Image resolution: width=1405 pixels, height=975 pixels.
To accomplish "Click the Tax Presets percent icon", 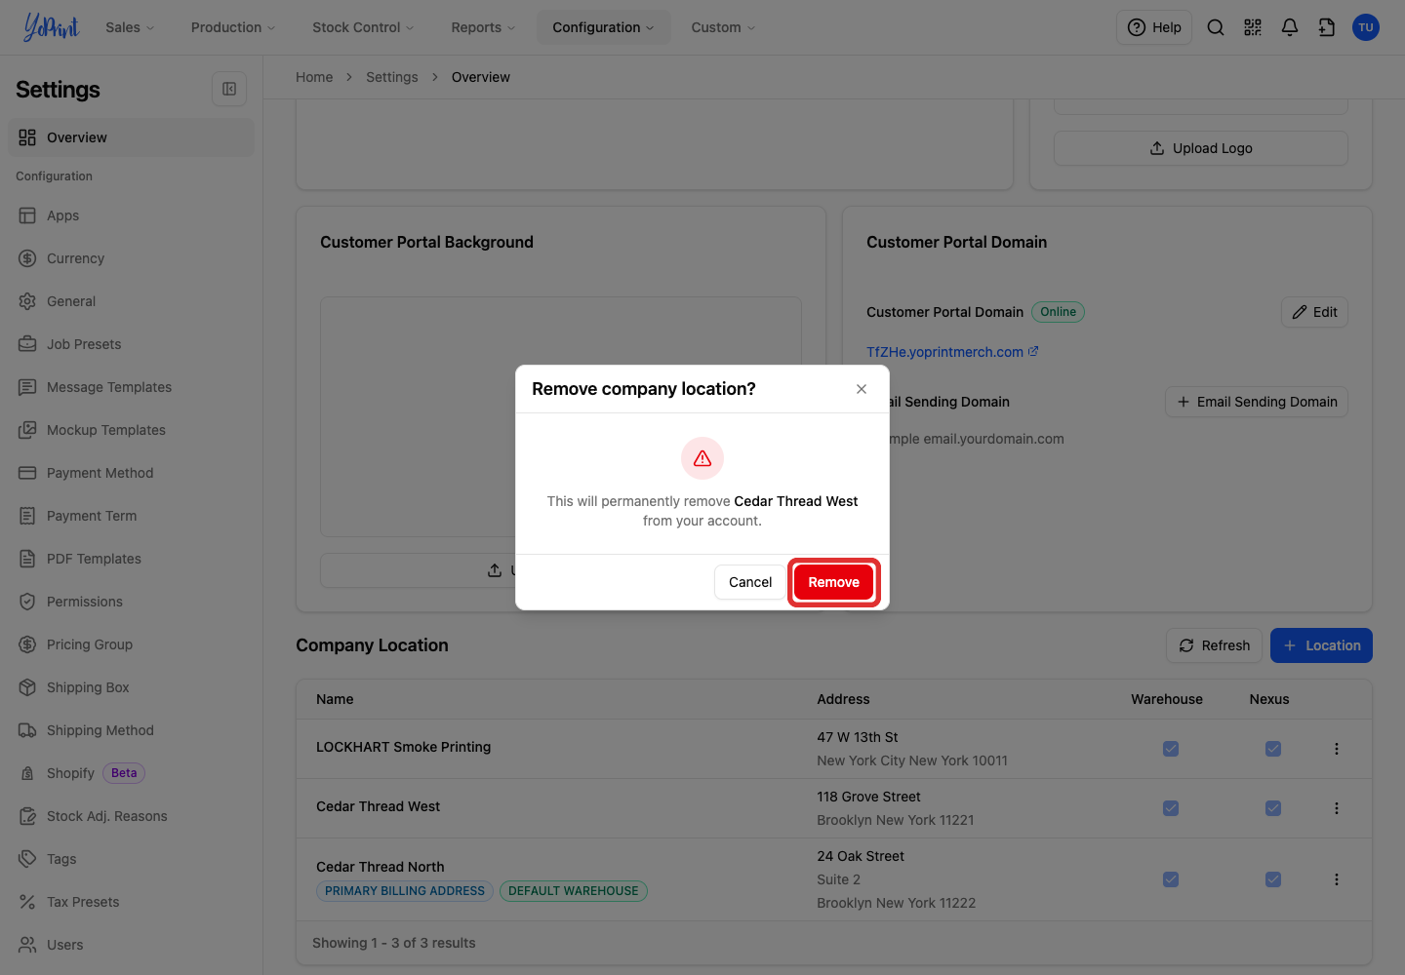I will (27, 902).
